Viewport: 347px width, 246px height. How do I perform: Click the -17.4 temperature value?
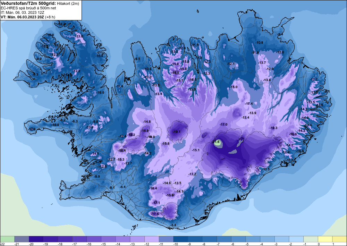pos(249,103)
